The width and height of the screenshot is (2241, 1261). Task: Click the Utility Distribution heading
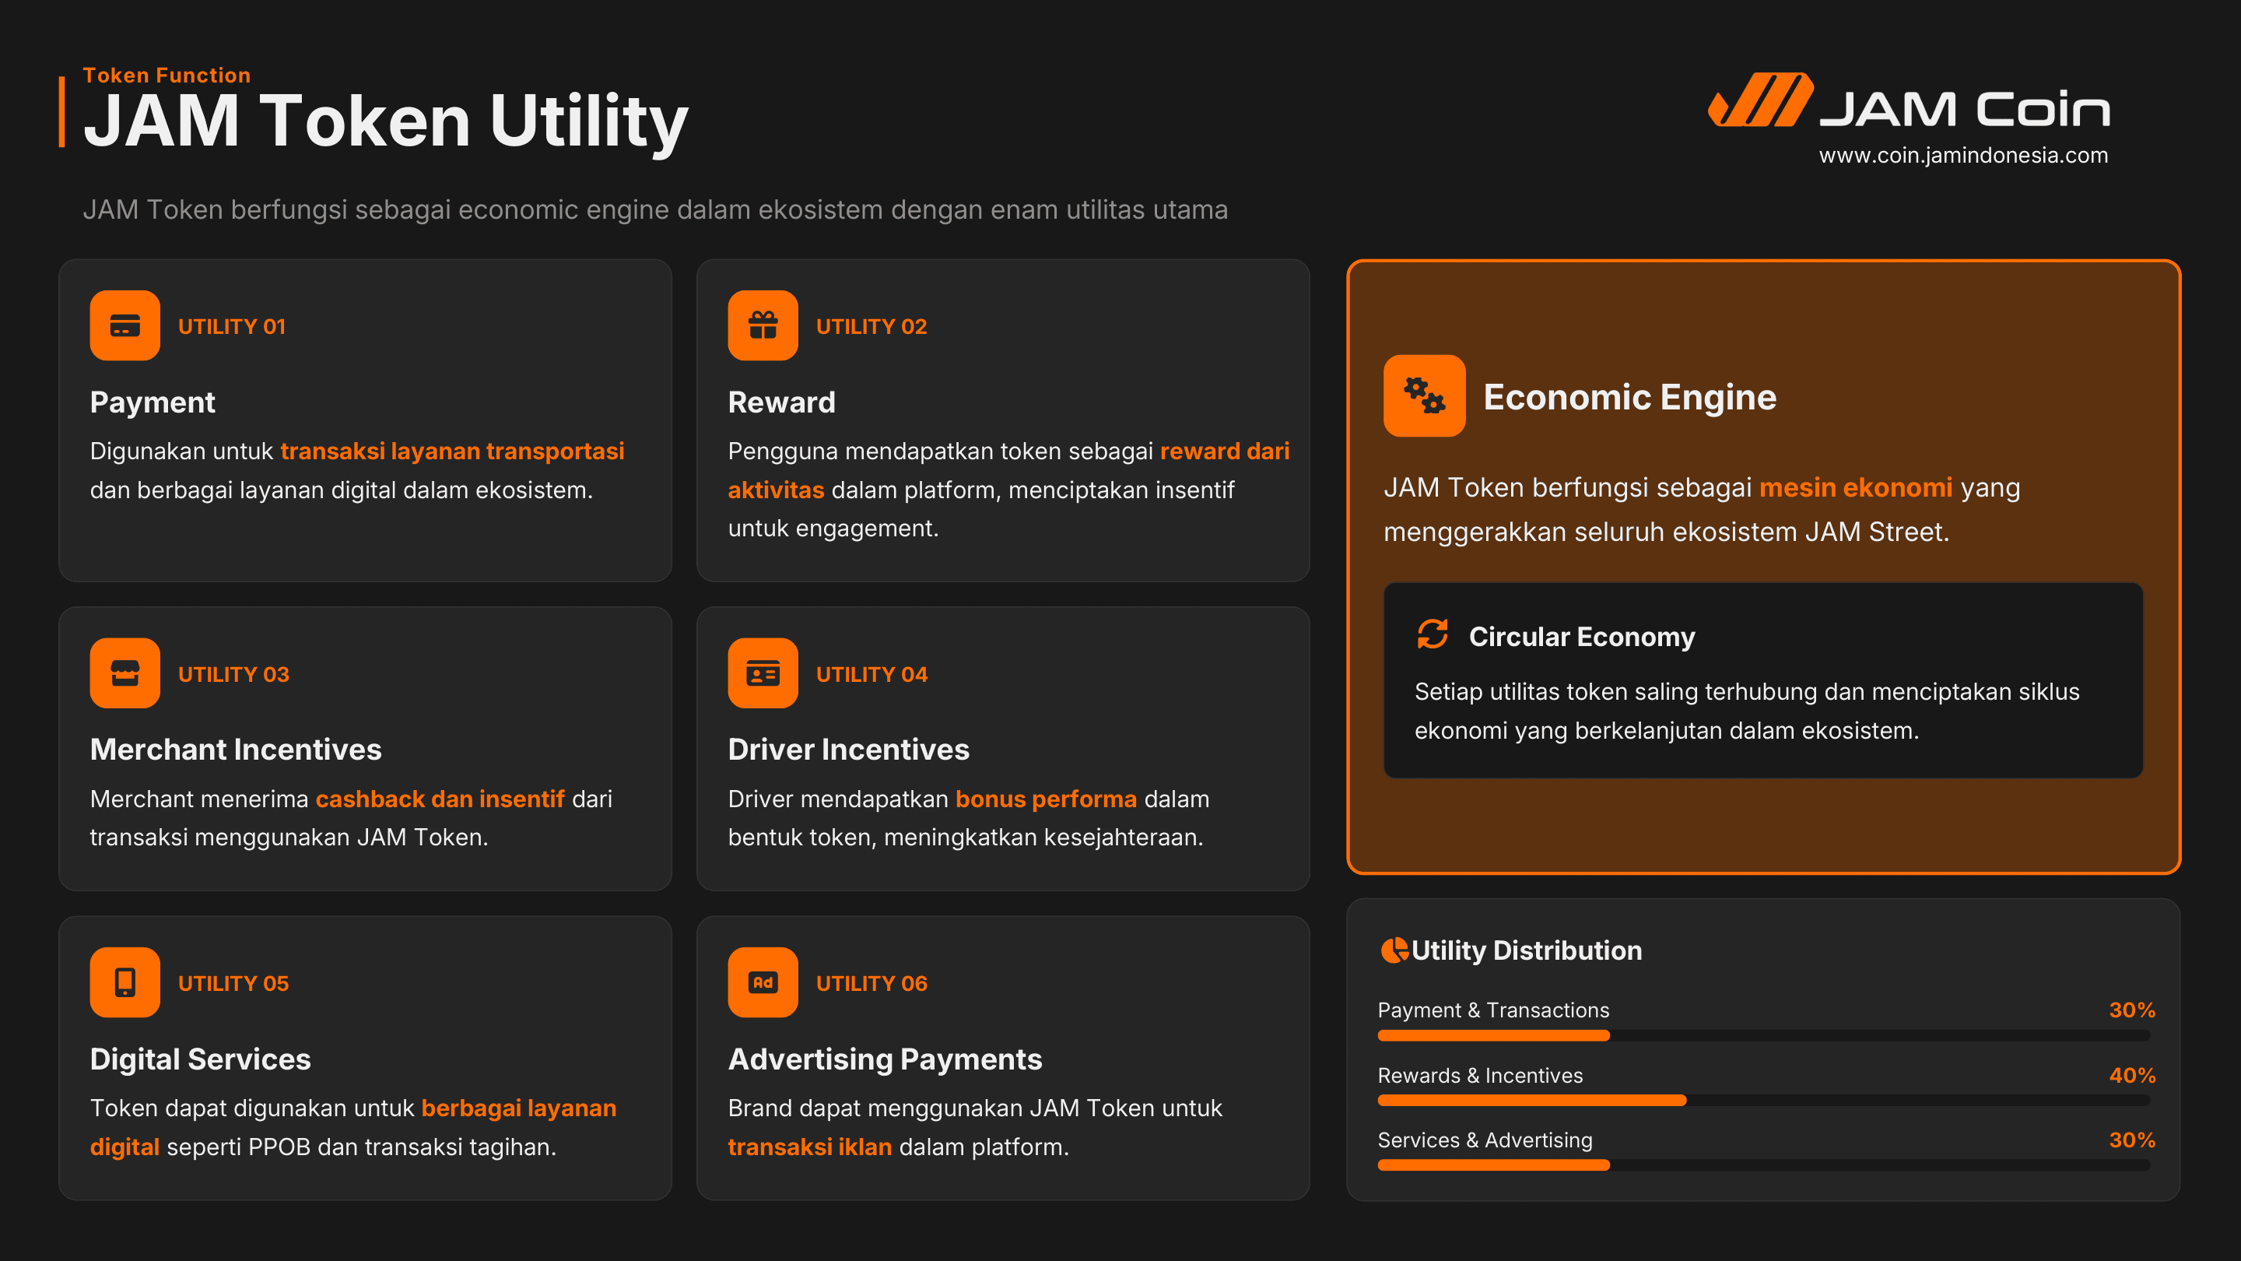(x=1527, y=950)
